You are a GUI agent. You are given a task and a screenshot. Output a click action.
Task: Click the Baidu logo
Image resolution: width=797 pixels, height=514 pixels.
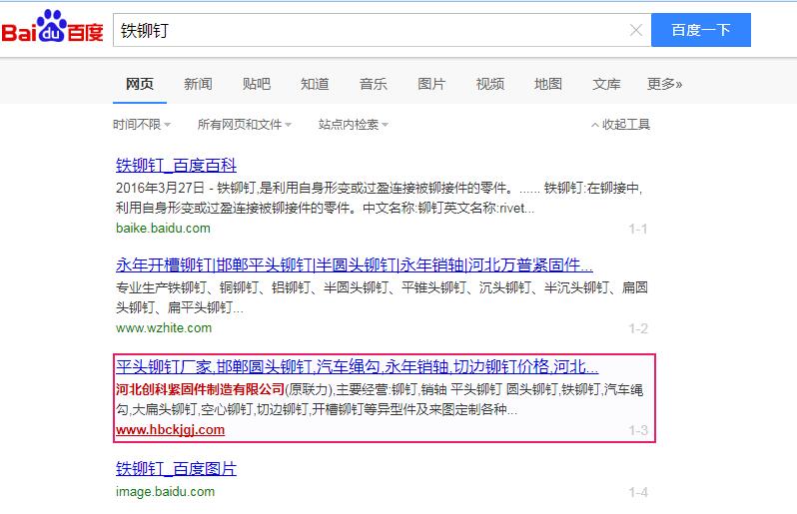coord(52,31)
